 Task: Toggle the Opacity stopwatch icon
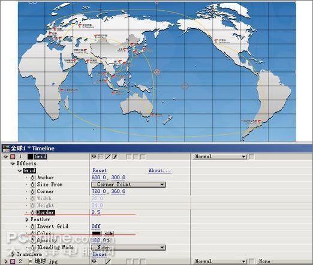coord(33,240)
